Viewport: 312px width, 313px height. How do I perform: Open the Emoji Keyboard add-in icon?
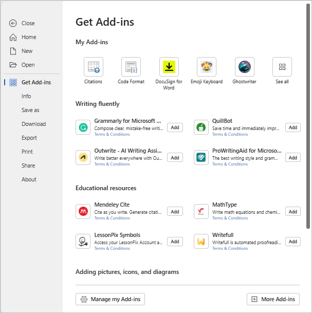pos(207,67)
